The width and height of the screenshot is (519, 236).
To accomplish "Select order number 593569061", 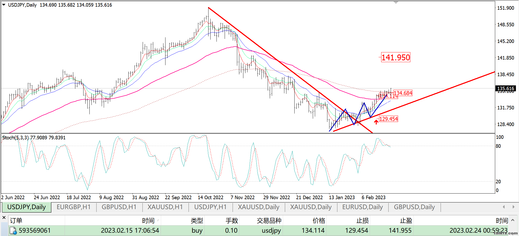I will click(x=35, y=231).
